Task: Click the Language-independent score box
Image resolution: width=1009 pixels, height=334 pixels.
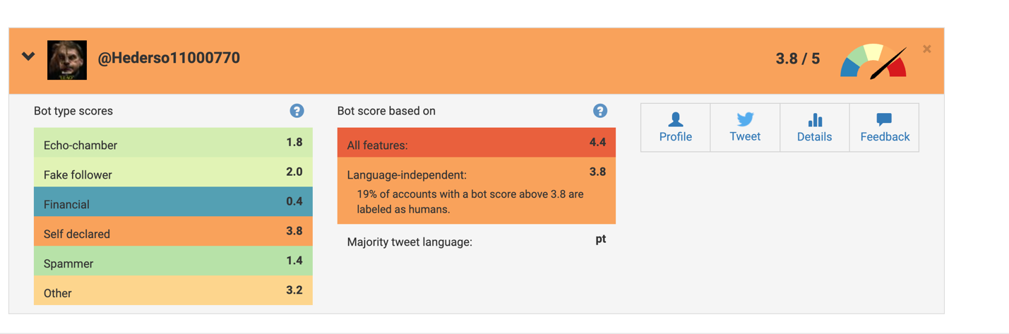Action: click(477, 191)
